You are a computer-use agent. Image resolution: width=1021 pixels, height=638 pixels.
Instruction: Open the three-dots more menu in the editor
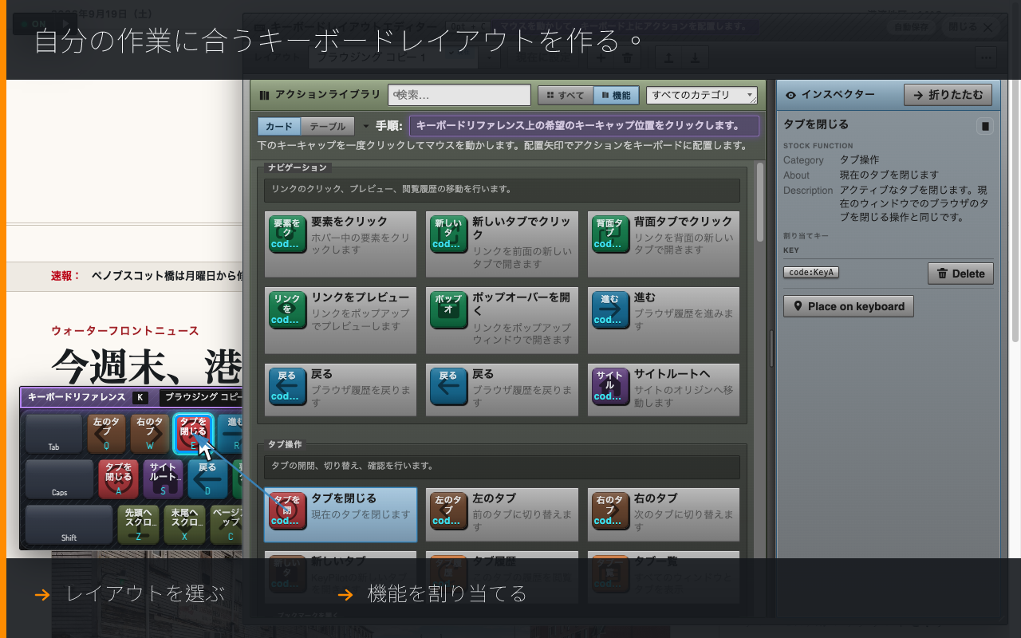[986, 57]
